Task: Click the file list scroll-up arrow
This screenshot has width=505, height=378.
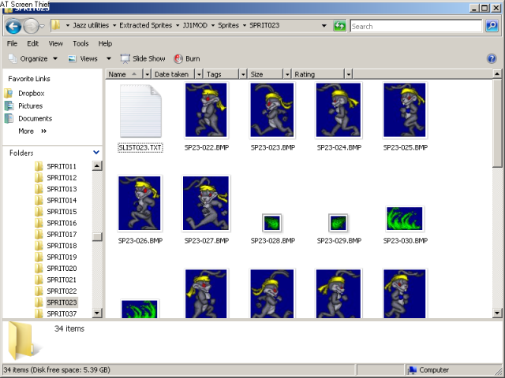Action: point(497,74)
